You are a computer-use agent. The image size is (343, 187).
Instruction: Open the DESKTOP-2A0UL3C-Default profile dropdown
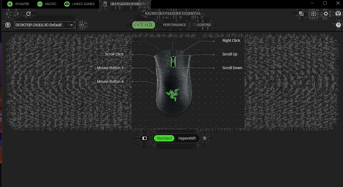44,25
